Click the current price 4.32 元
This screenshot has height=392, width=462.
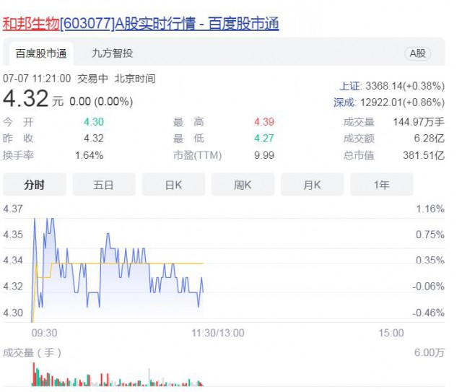33,99
